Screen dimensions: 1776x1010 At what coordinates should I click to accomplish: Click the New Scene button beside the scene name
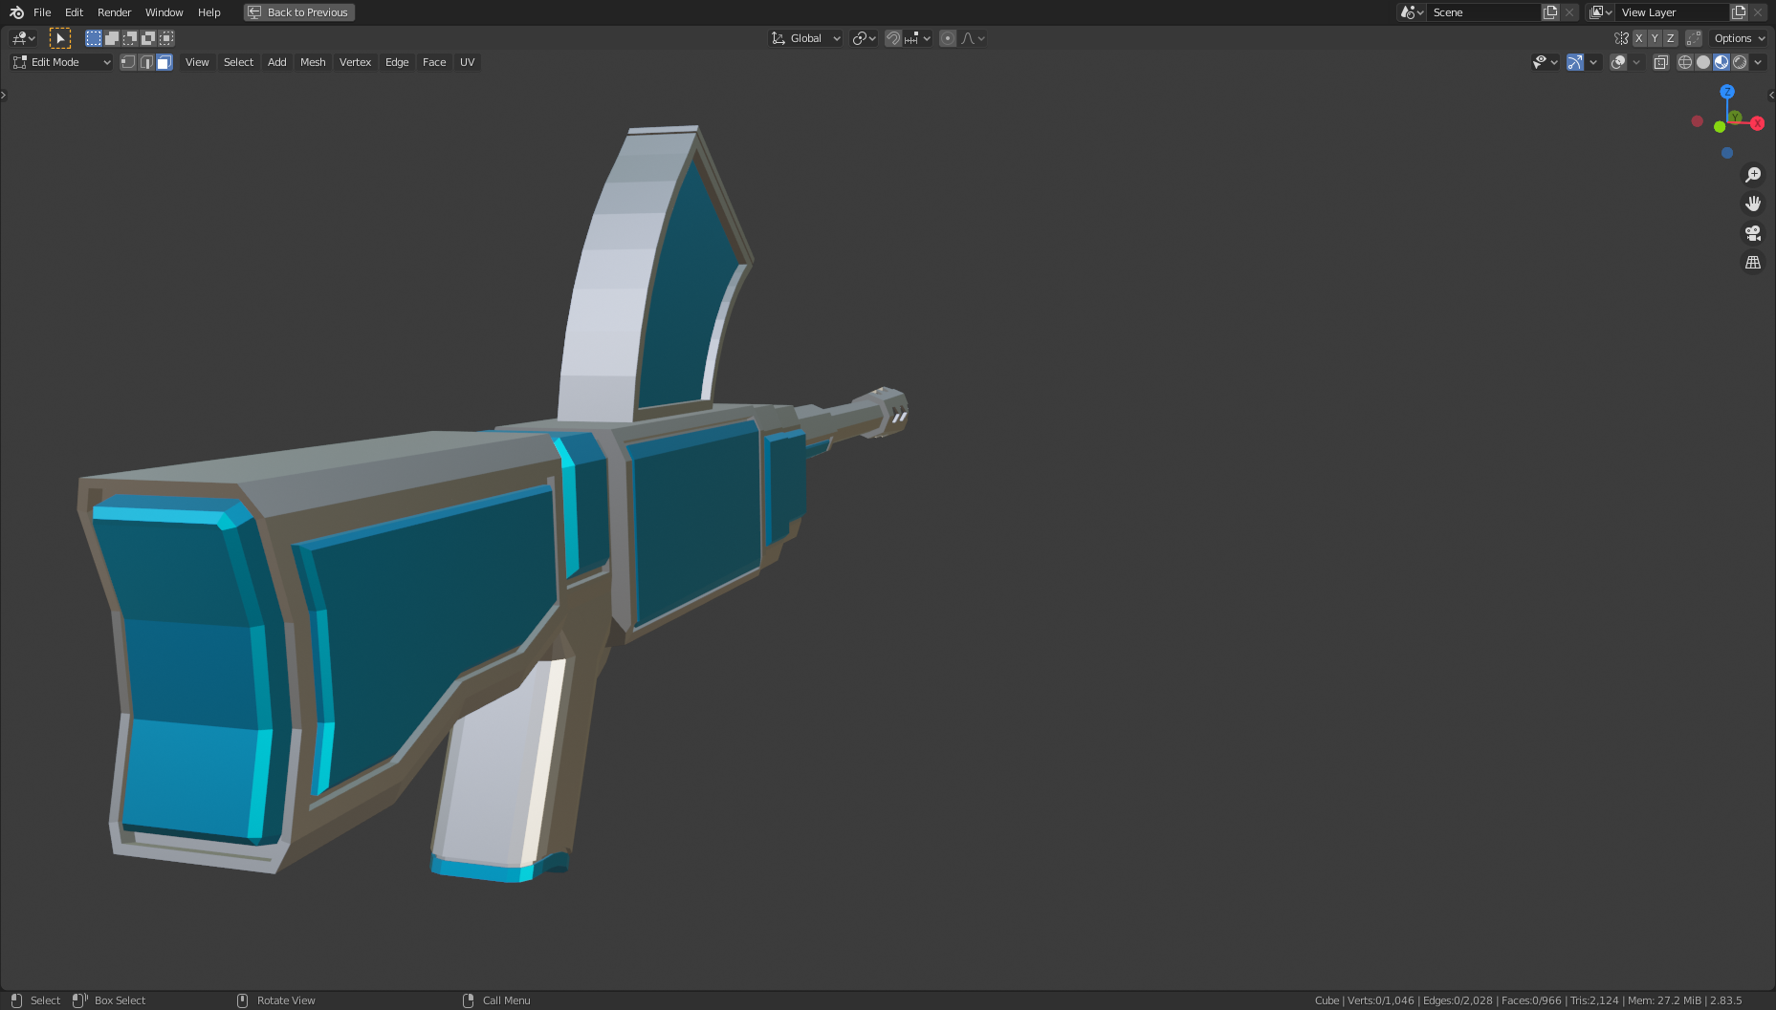(x=1550, y=12)
